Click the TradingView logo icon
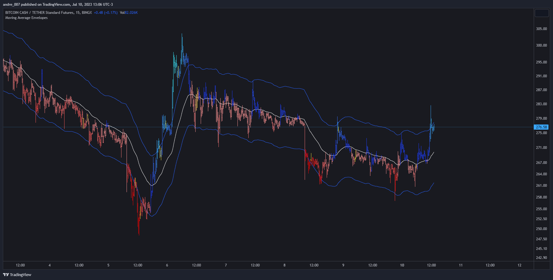The width and height of the screenshot is (553, 280). tap(6, 275)
